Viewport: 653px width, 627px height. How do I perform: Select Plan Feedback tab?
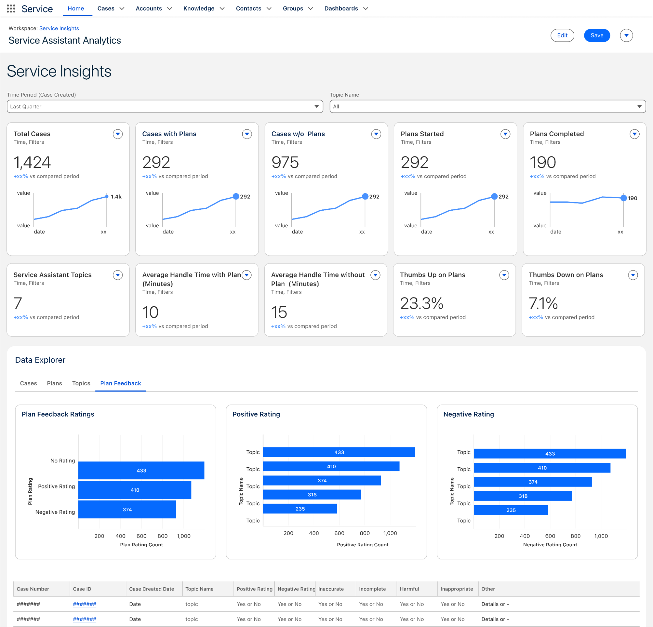point(121,384)
